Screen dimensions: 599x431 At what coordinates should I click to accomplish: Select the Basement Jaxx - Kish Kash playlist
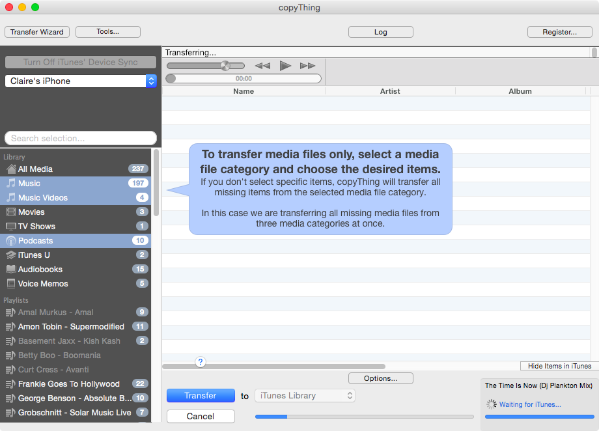point(76,341)
